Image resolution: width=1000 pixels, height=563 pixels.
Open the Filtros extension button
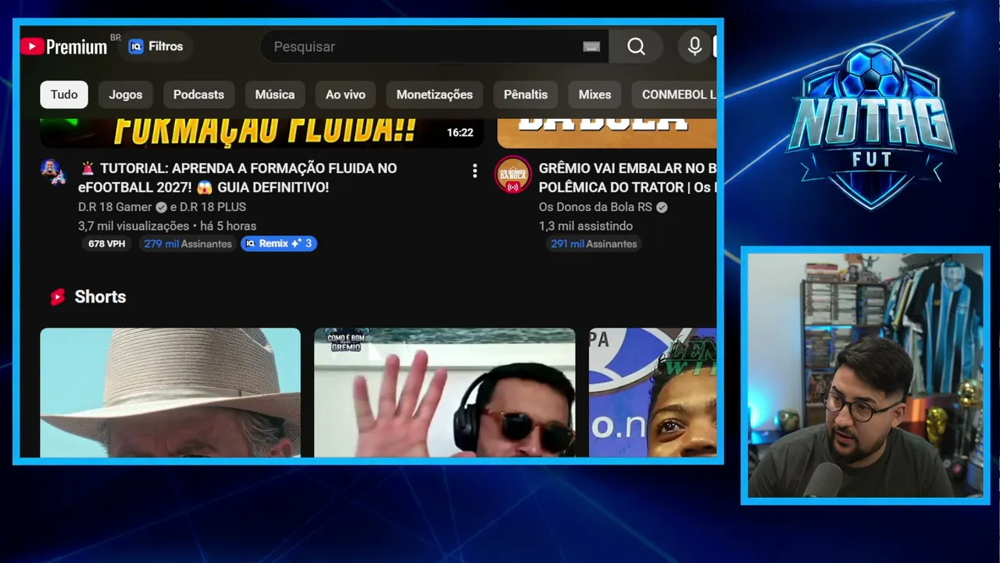click(x=156, y=46)
